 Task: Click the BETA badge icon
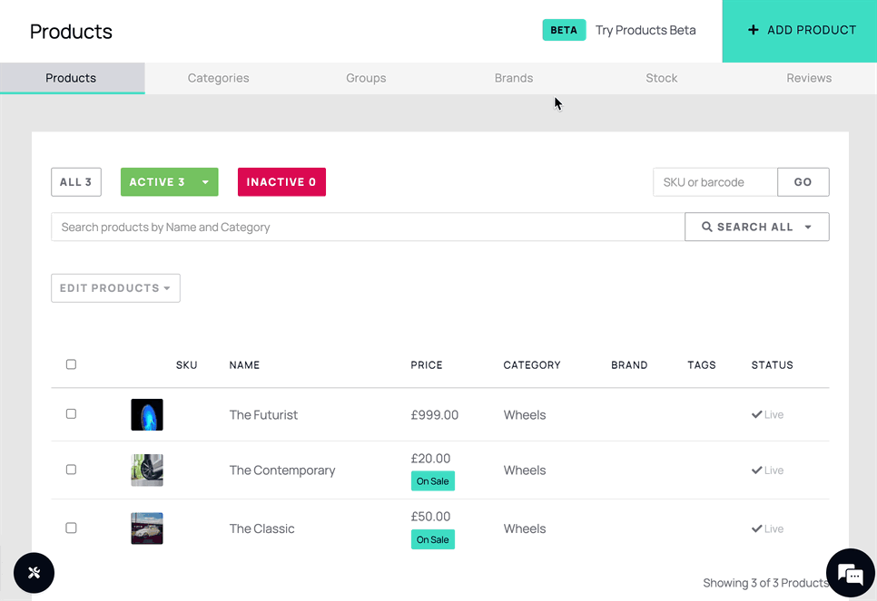click(x=564, y=30)
